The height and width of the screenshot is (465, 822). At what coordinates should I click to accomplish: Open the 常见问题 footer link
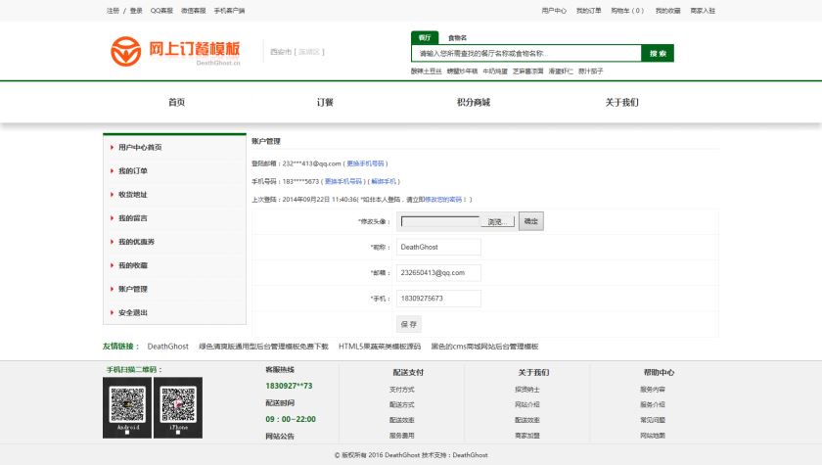[653, 420]
